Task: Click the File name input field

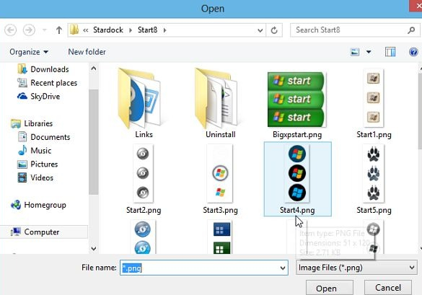Action: 199,268
